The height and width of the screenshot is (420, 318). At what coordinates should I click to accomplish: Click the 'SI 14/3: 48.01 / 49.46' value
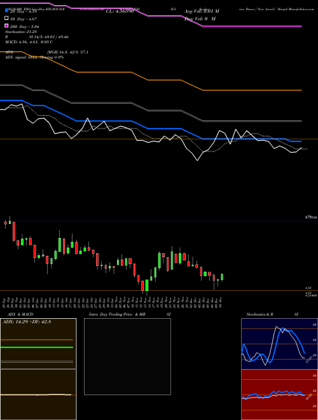(49, 37)
